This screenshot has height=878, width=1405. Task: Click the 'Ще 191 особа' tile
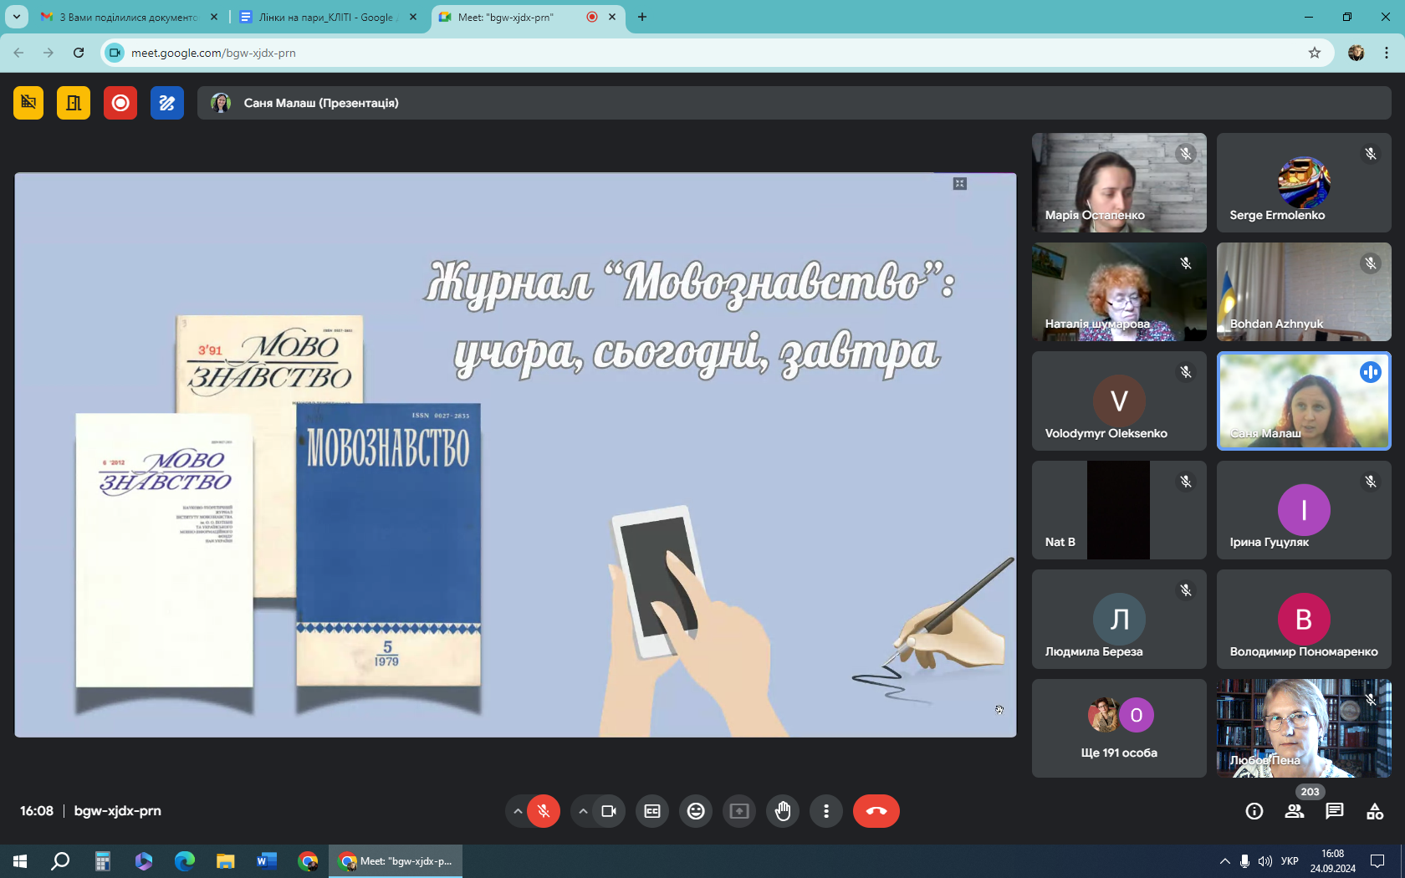pos(1118,728)
